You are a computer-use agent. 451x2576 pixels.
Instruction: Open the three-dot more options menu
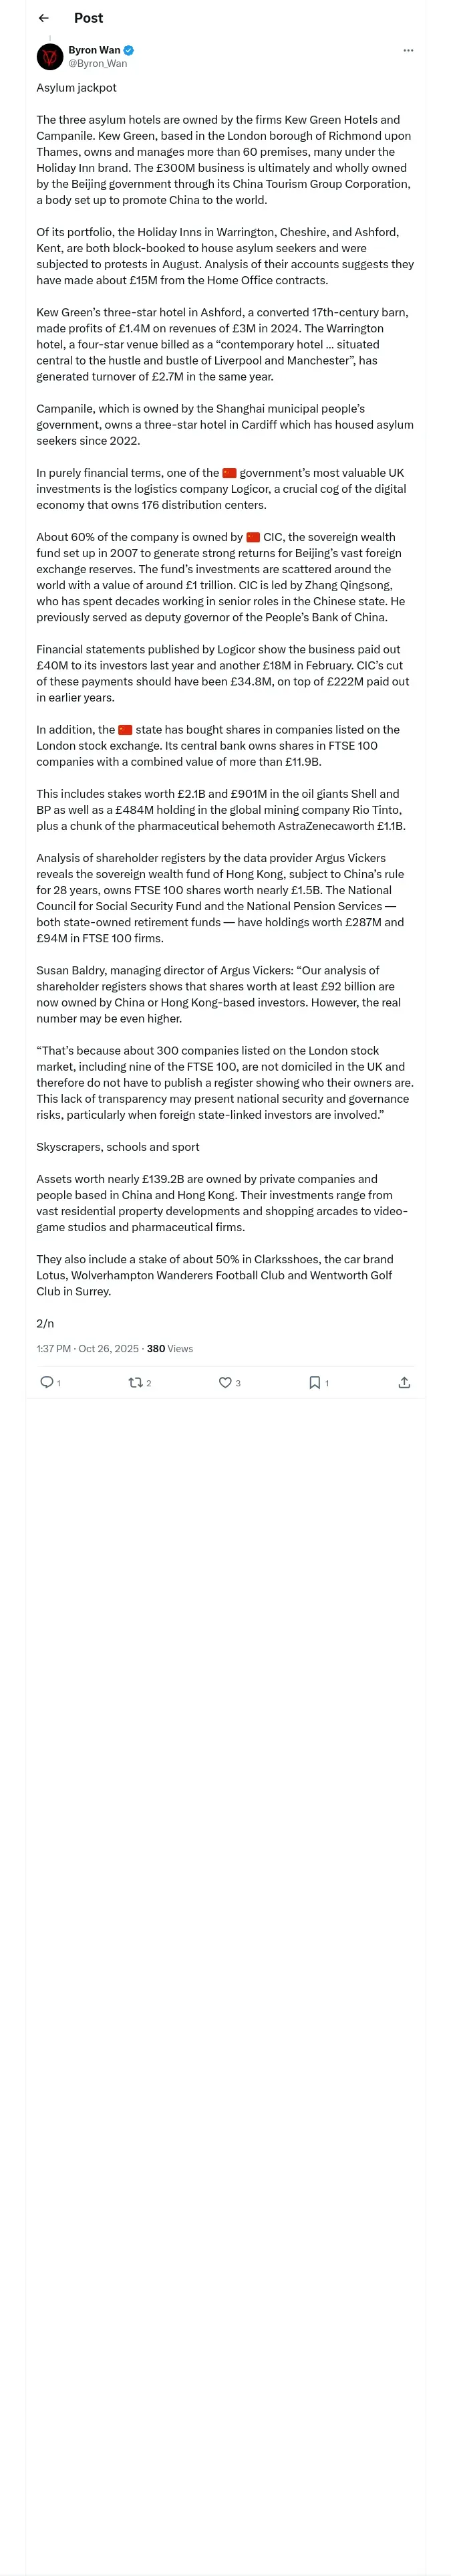pos(408,50)
